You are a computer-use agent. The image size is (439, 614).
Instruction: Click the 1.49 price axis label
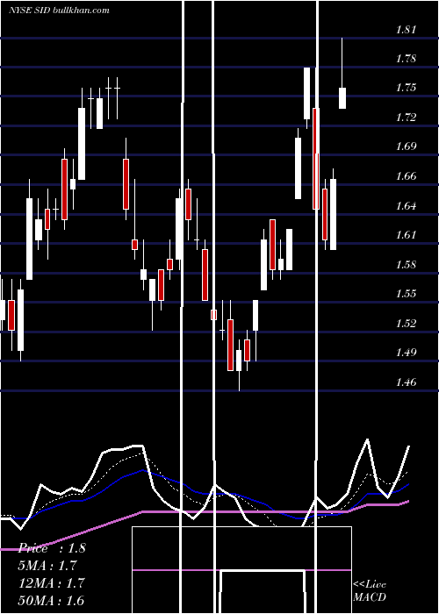coord(406,353)
